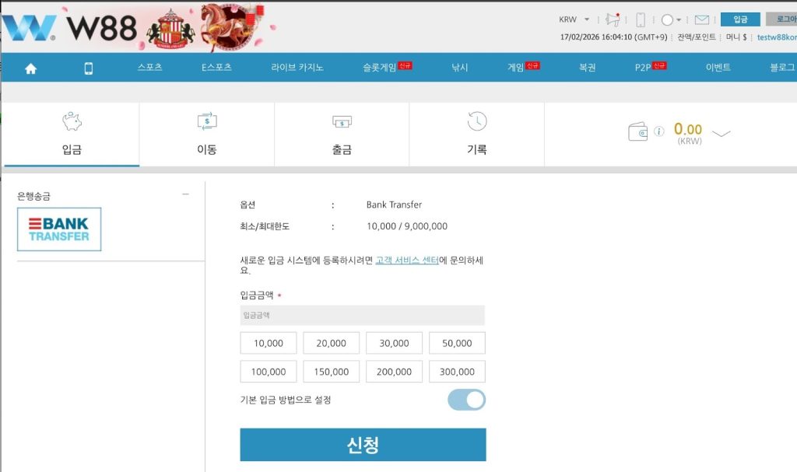Open the mail envelope icon

click(x=701, y=19)
